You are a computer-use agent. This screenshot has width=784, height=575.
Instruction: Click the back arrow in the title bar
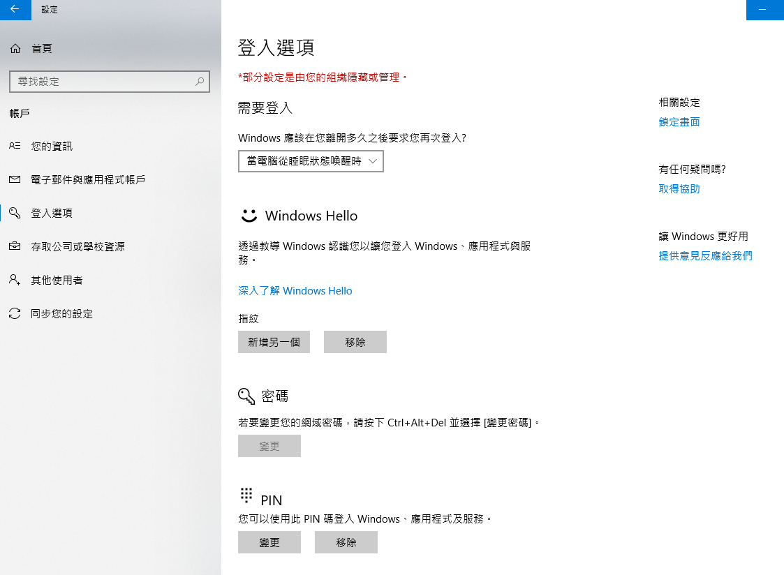point(15,9)
